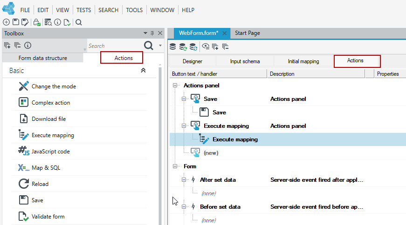
Task: Collapse the Execute mapping button node
Action: (184, 126)
